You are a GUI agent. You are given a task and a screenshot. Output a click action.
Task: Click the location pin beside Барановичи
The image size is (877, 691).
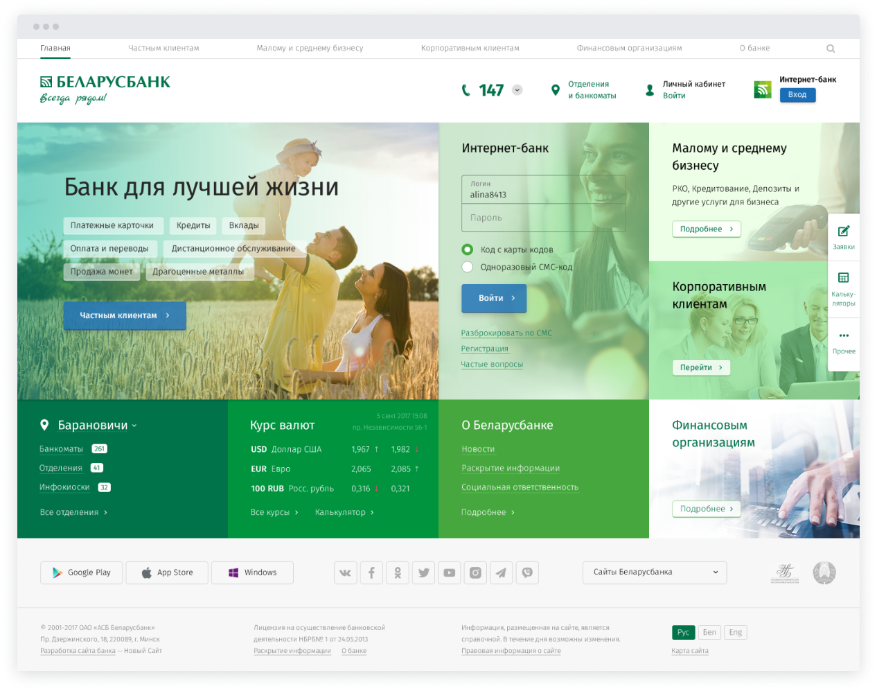(x=44, y=425)
